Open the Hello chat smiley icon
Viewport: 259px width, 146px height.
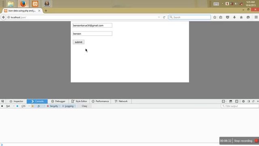[x=248, y=17]
